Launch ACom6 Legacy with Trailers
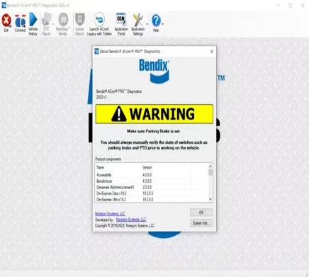 [x=99, y=23]
